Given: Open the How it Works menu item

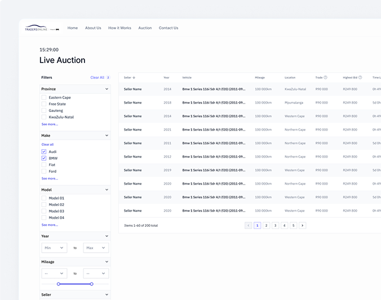Looking at the screenshot, I should pos(119,28).
